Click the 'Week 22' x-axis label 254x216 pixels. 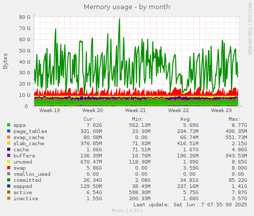(x=178, y=111)
